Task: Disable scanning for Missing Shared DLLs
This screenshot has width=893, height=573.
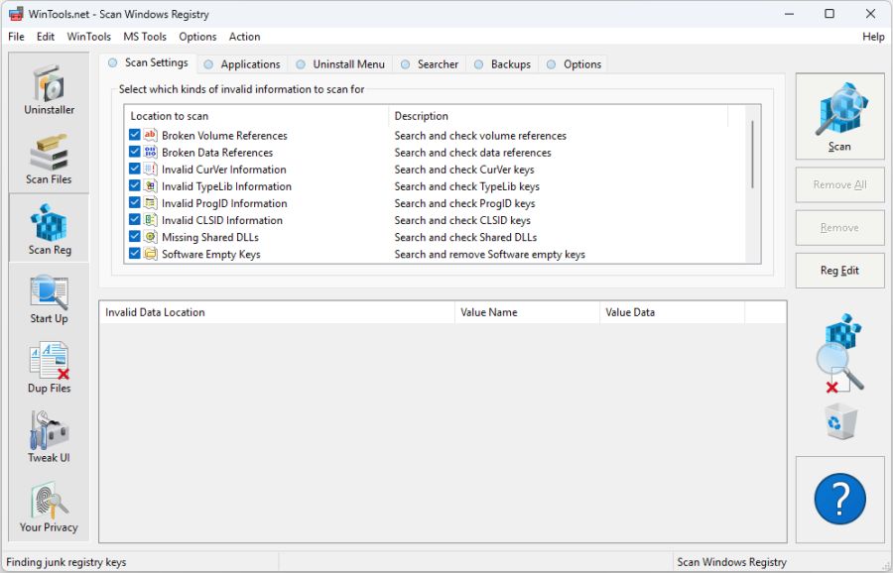Action: click(135, 237)
